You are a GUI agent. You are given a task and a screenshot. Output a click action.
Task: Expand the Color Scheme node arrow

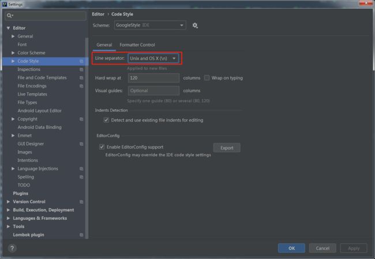[13, 53]
